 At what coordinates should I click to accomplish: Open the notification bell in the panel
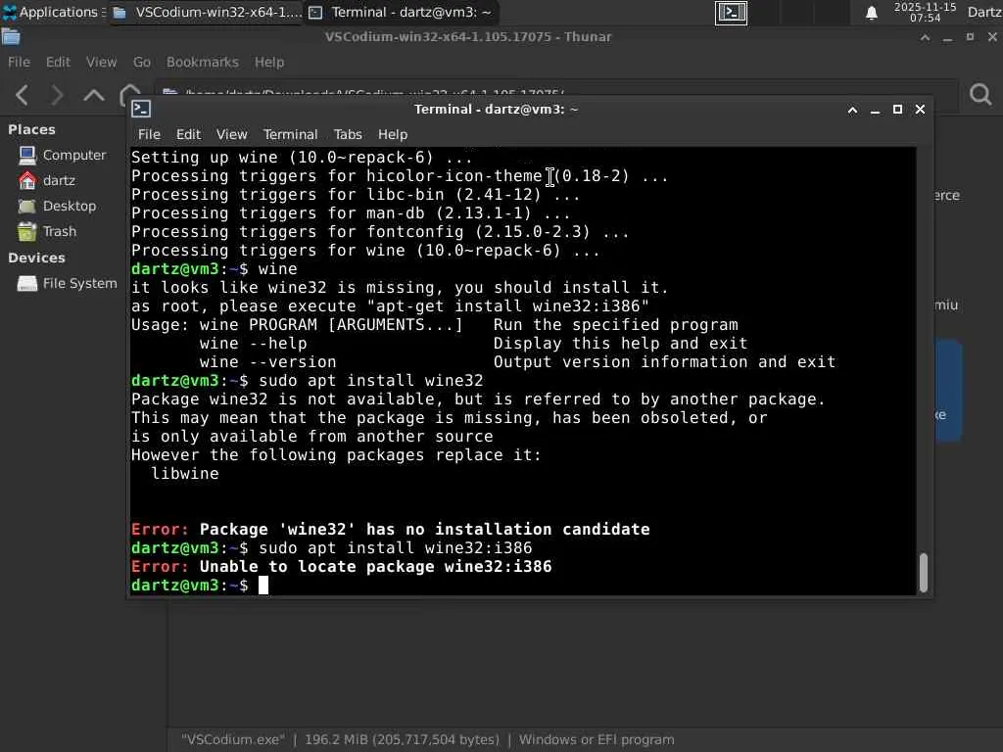[871, 13]
